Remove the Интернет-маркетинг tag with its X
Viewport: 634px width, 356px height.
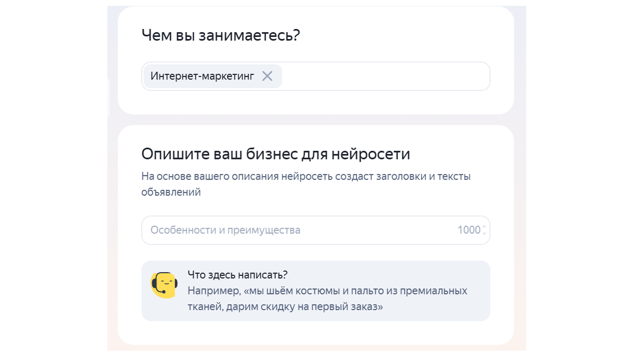coord(267,76)
